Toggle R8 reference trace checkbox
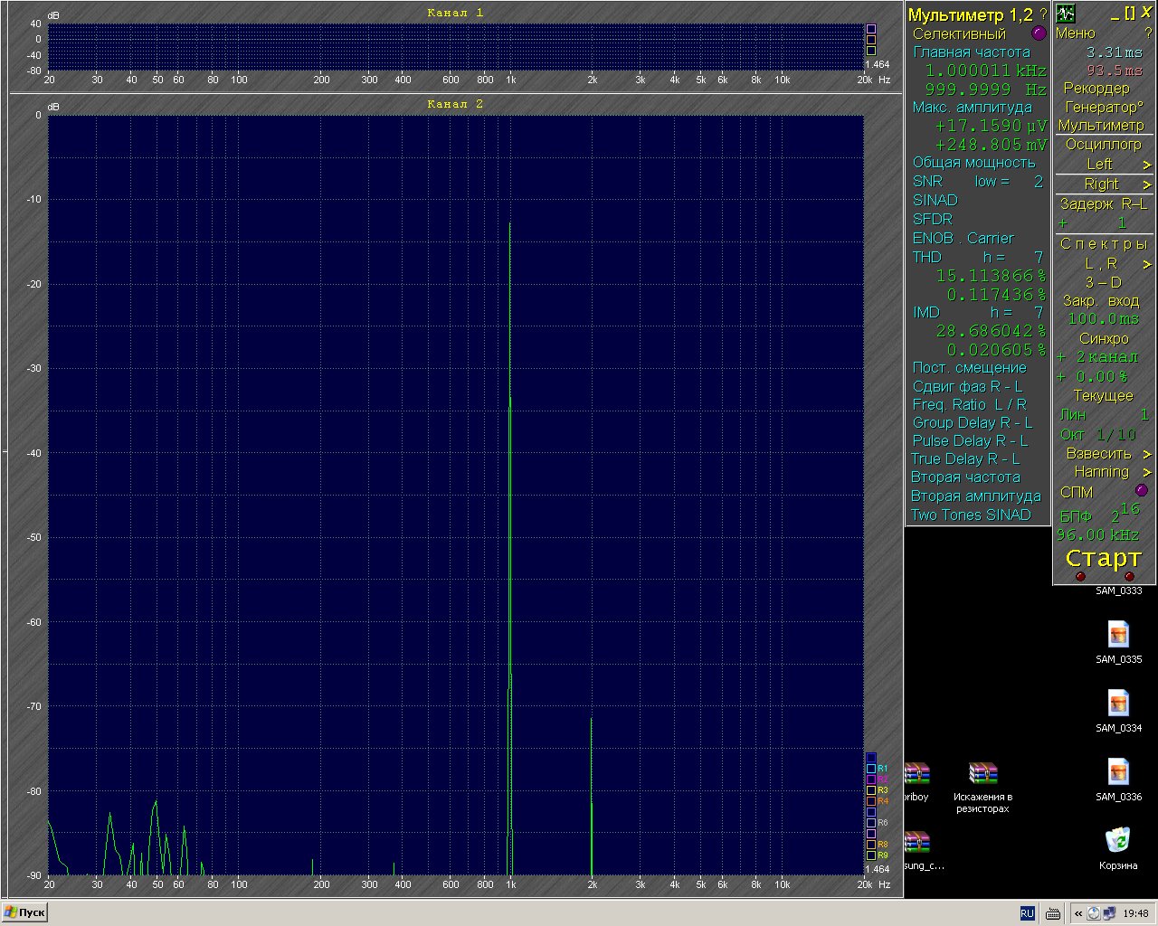Viewport: 1158px width, 926px height. tap(871, 845)
